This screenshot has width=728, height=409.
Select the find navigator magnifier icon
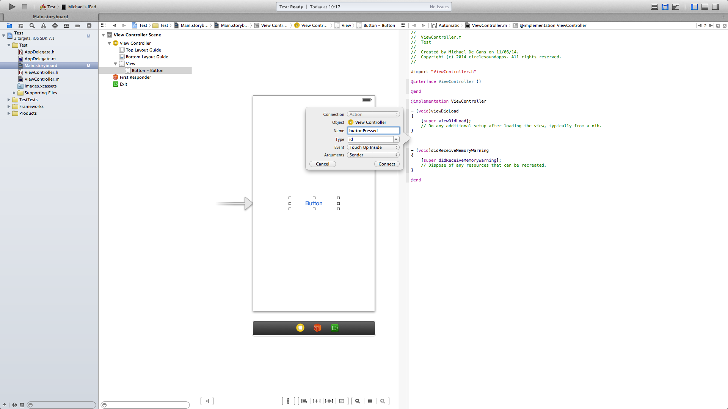coord(32,26)
